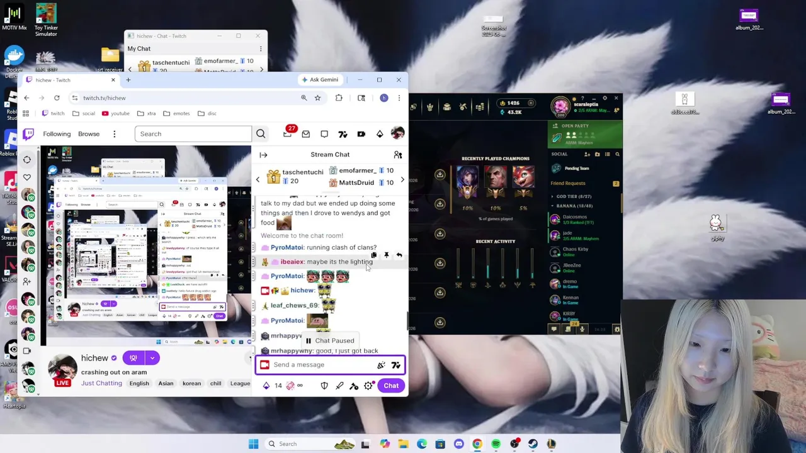
Task: Click the Just Chatting category link
Action: point(101,383)
